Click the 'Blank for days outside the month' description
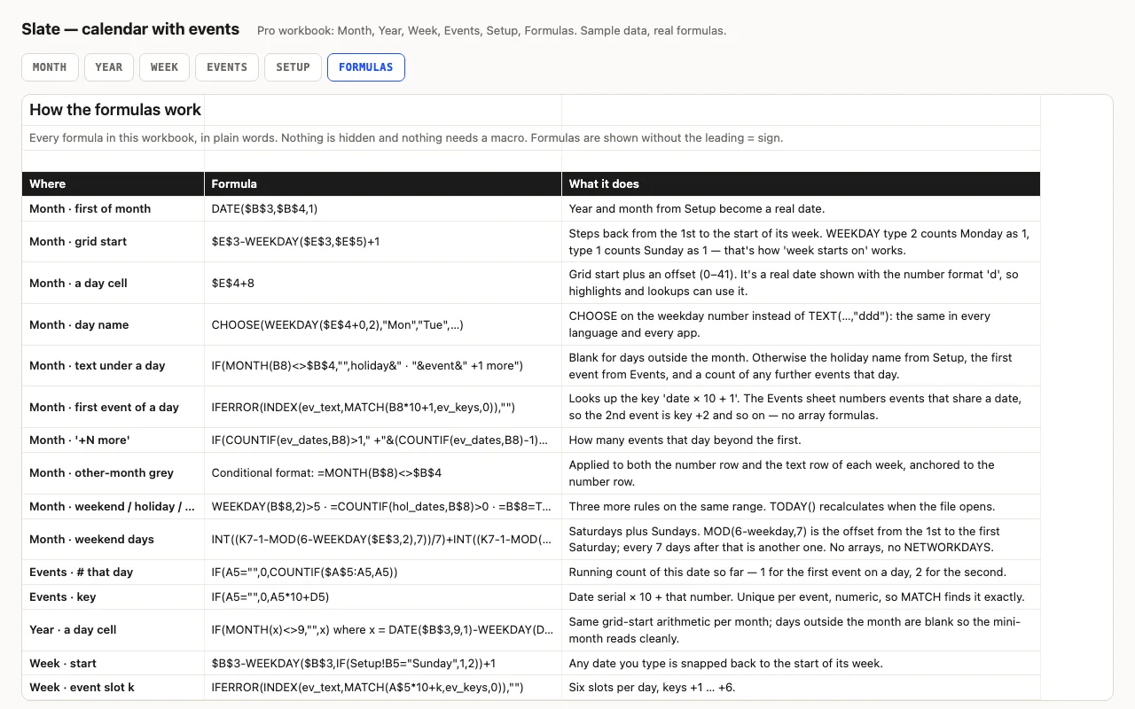1135x709 pixels. (801, 365)
